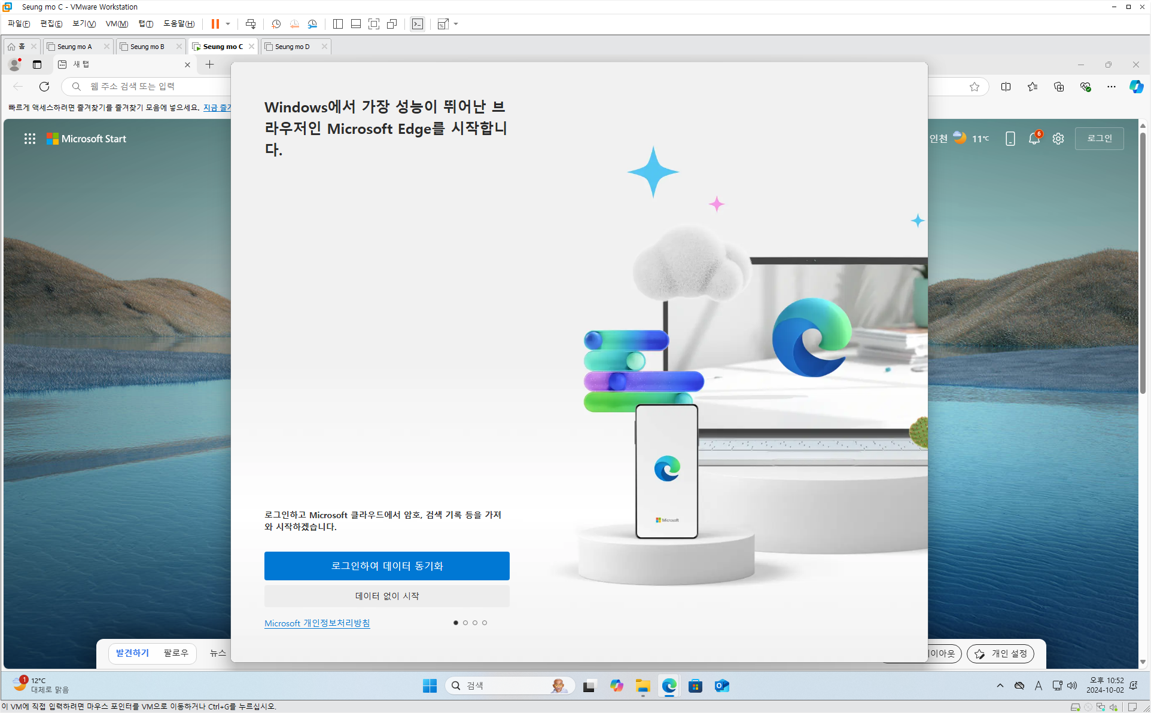Switch to the Seung mo D tab
This screenshot has width=1151, height=713.
tap(293, 47)
